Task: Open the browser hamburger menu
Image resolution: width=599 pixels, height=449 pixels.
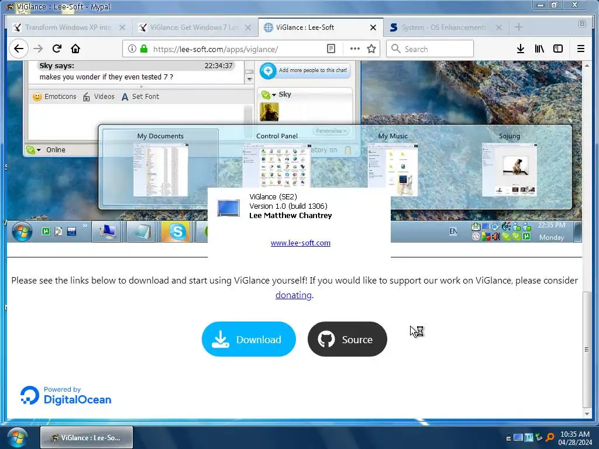Action: coord(581,49)
